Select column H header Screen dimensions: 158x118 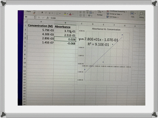coord(135,26)
